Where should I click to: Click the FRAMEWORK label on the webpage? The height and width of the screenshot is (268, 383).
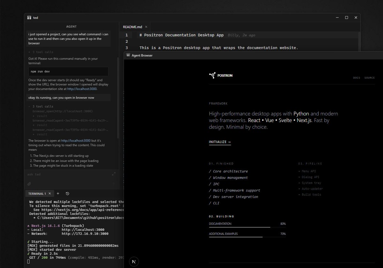pos(218,104)
